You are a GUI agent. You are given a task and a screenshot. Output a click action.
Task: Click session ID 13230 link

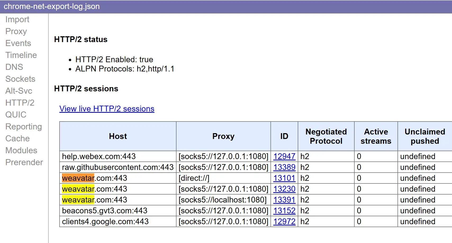284,189
